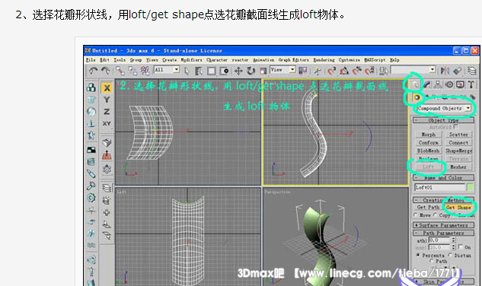Screen dimensions: 482x286
Task: Open the Hierarchy panel tab
Action: coord(438,84)
